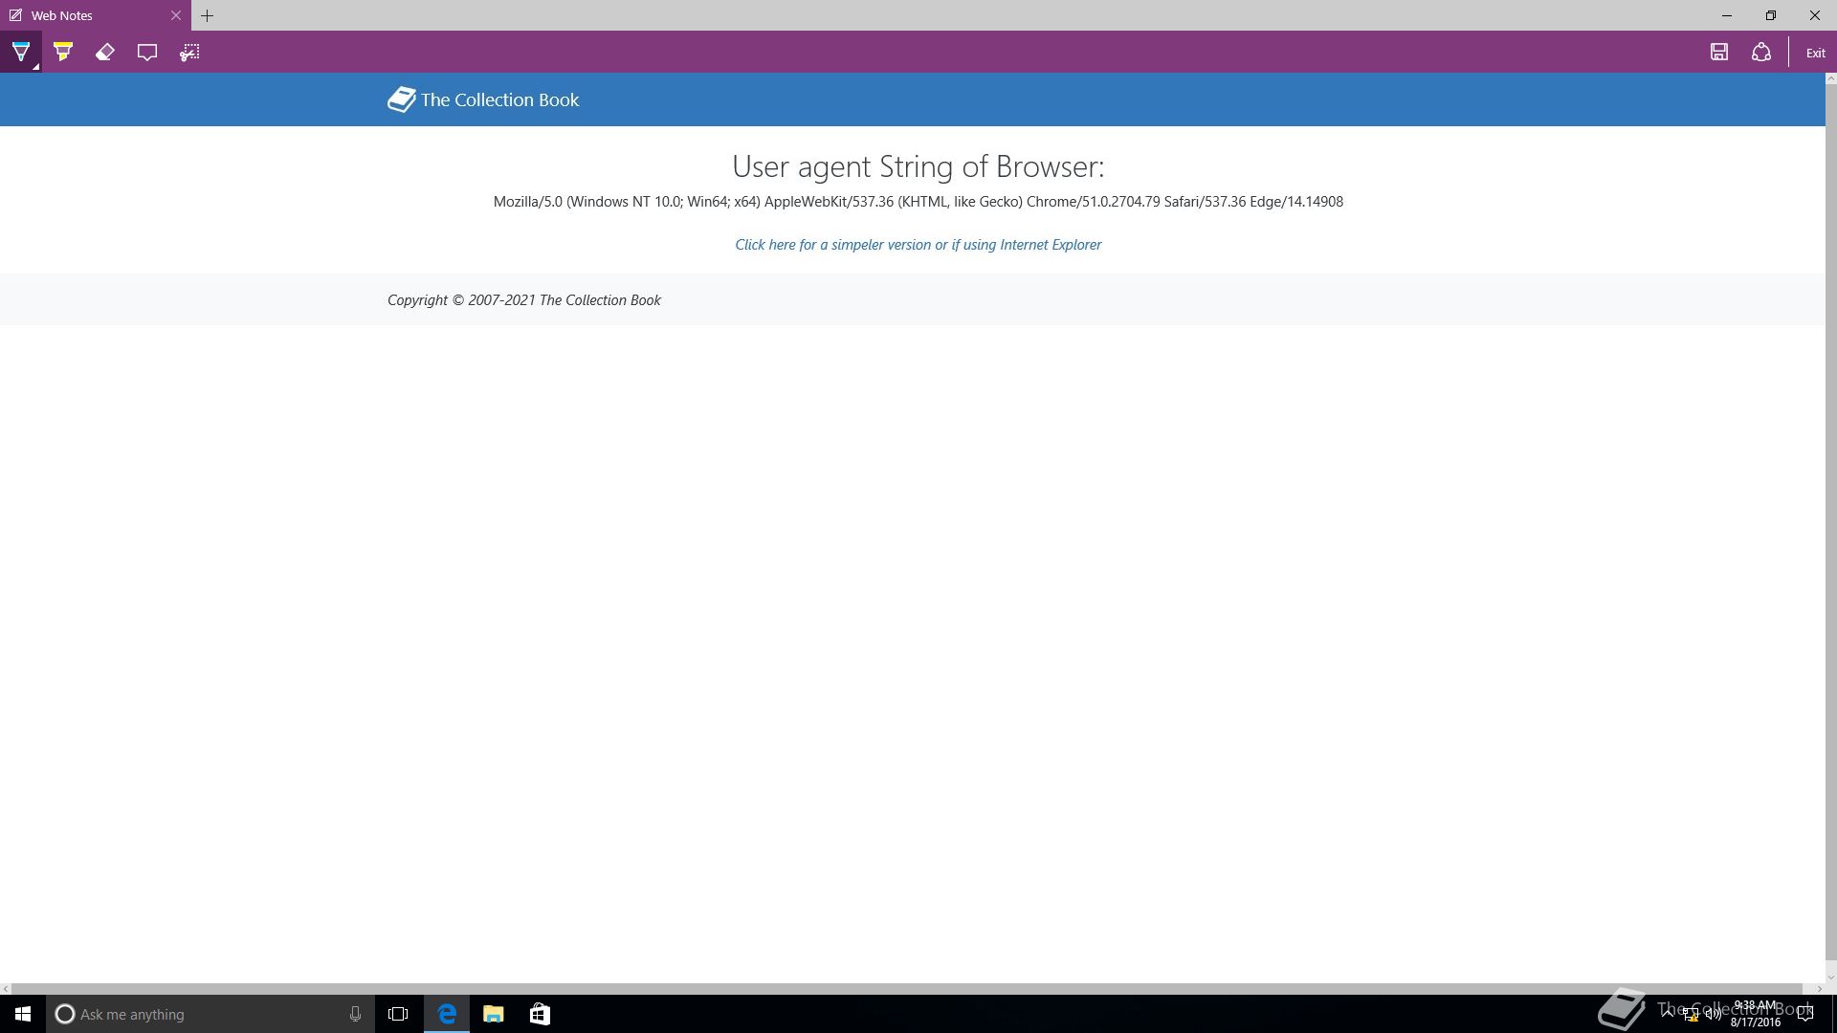Image resolution: width=1837 pixels, height=1033 pixels.
Task: Choose the Eraser tool
Action: 105,53
